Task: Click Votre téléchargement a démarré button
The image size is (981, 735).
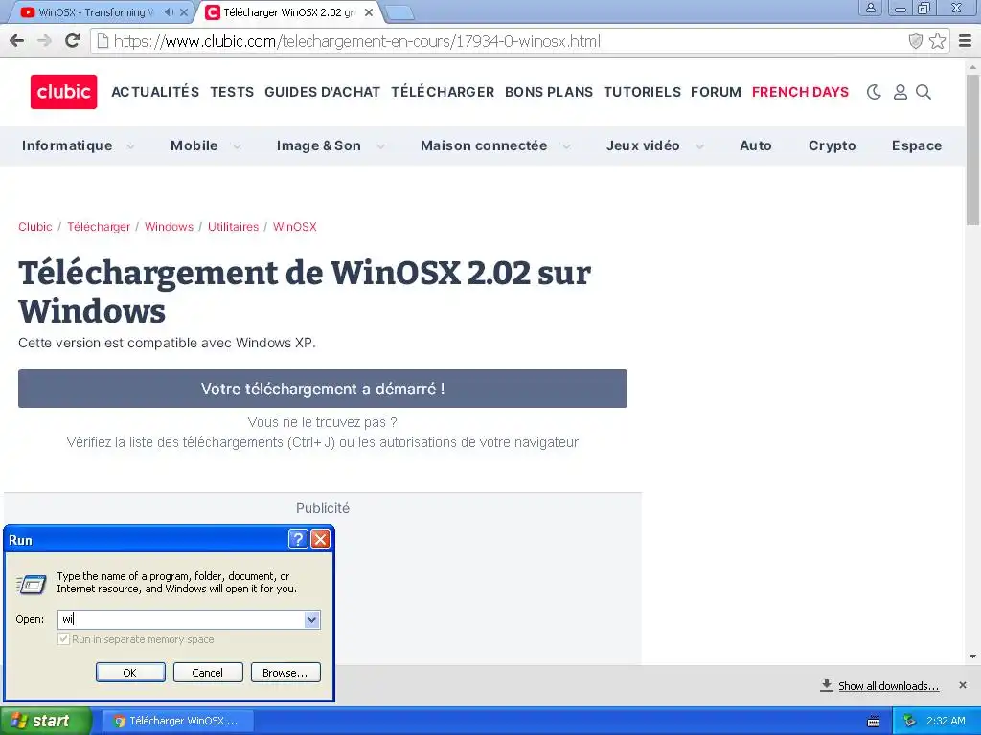Action: click(x=323, y=389)
